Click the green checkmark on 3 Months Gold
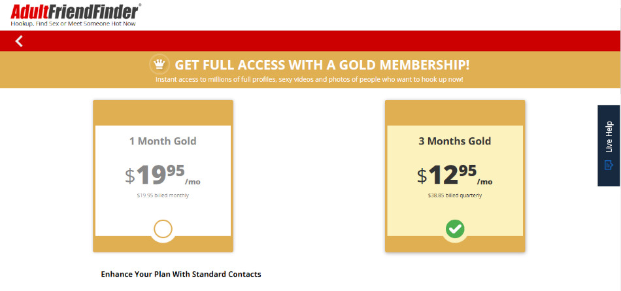 455,229
